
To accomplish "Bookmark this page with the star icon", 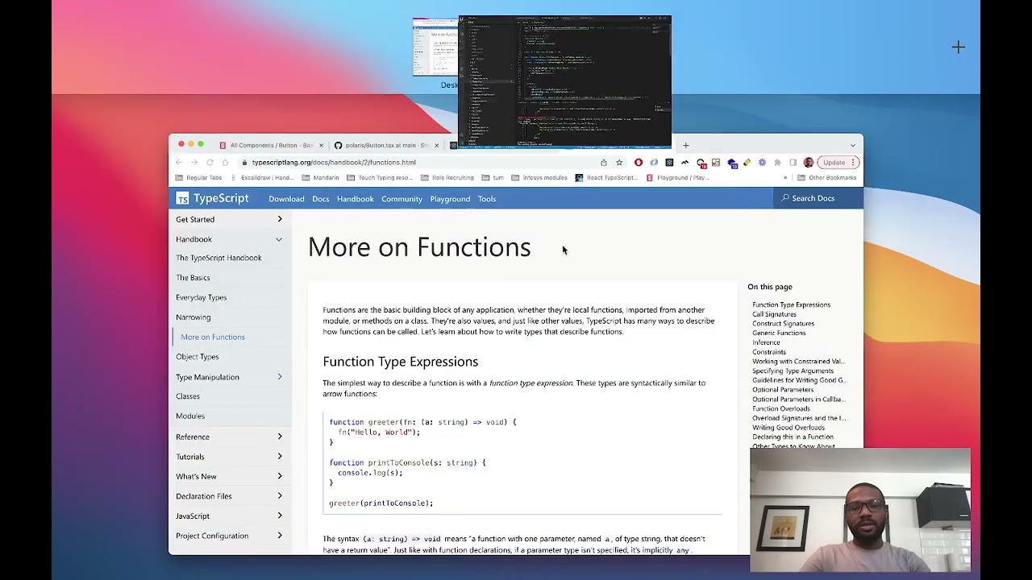I will click(619, 163).
